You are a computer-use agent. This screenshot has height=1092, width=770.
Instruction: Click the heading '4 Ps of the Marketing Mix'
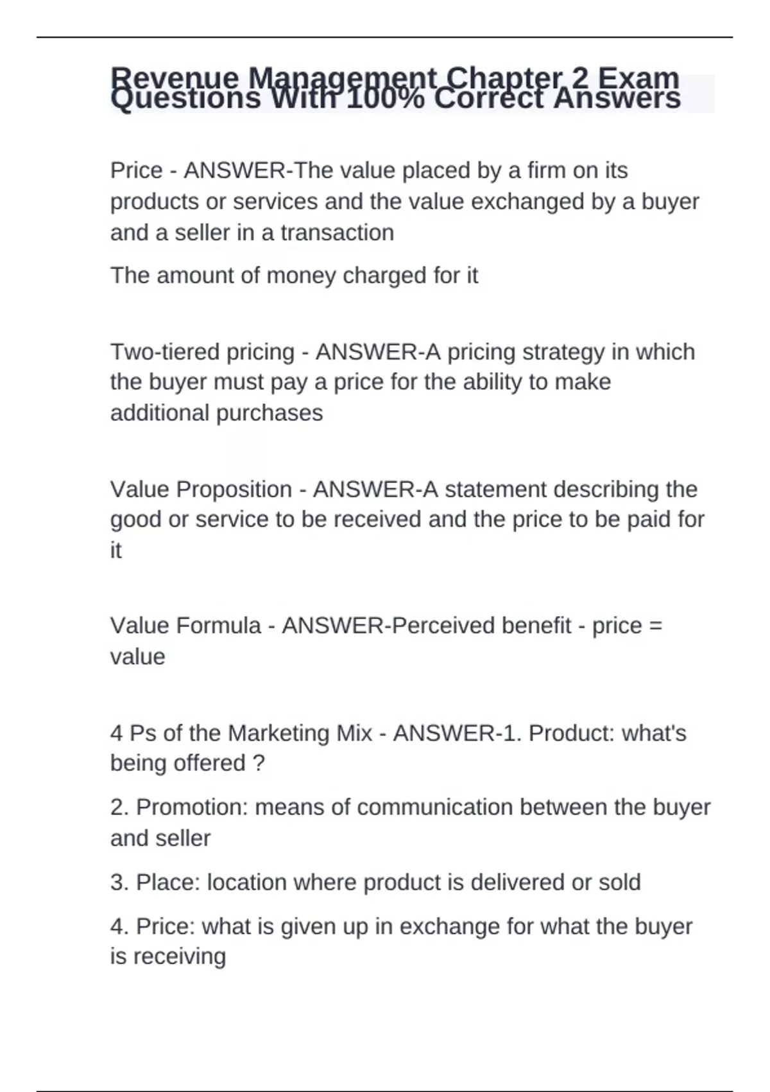point(241,733)
